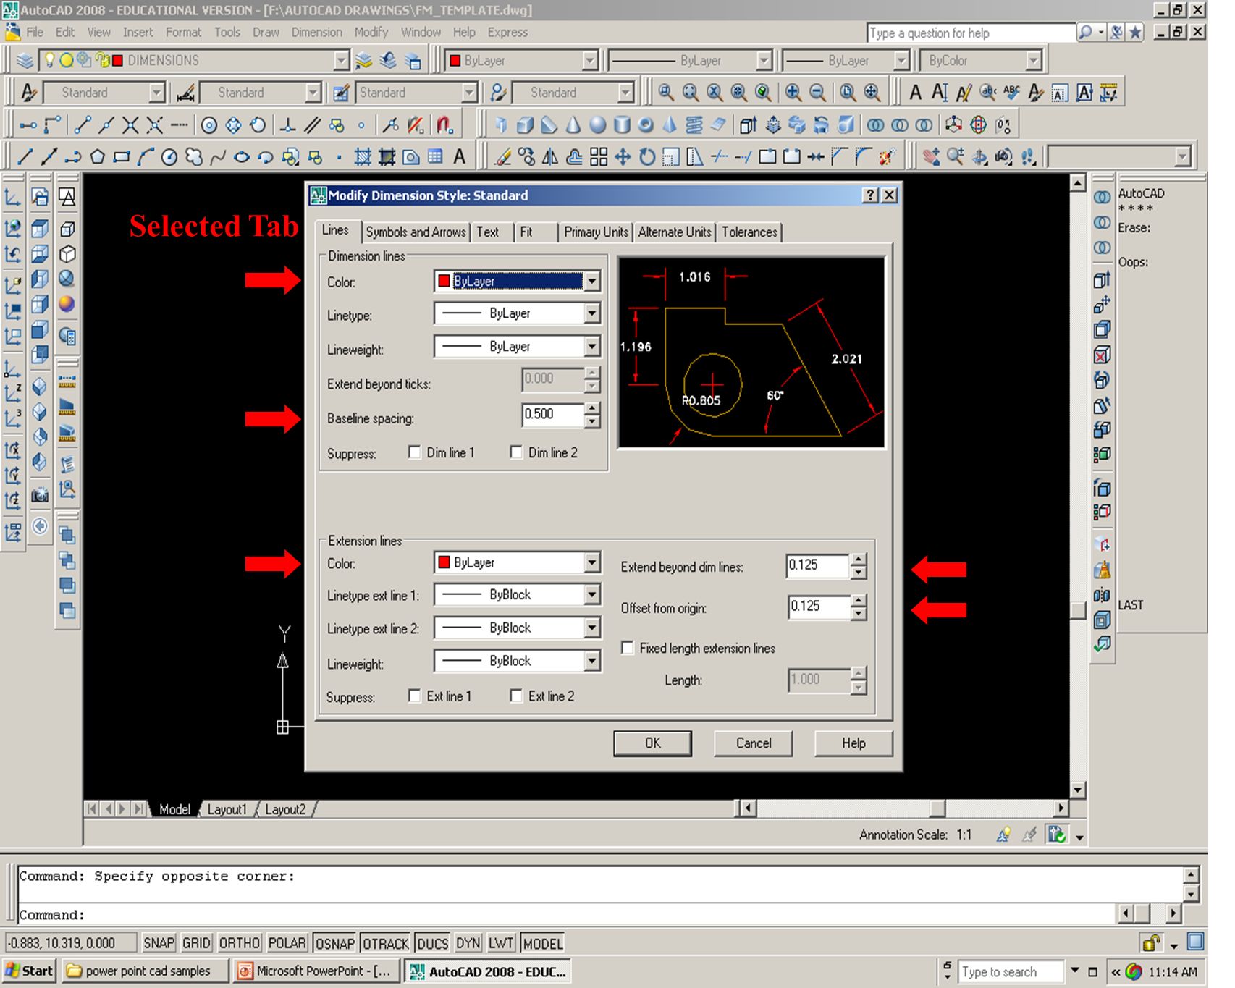This screenshot has width=1235, height=988.
Task: Select the Erase tool in Modify toolbar
Action: coord(502,156)
